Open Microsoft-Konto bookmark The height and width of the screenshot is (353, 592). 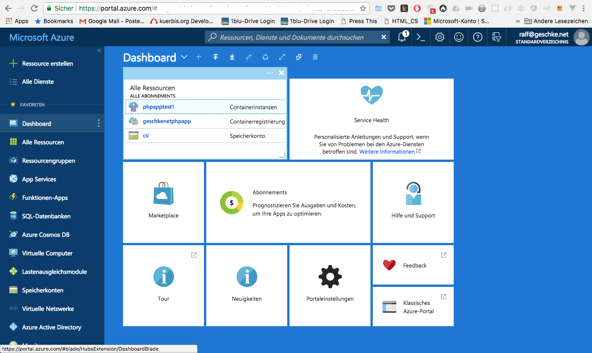tap(457, 21)
